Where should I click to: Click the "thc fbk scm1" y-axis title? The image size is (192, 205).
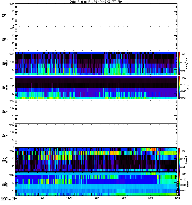point(5,184)
